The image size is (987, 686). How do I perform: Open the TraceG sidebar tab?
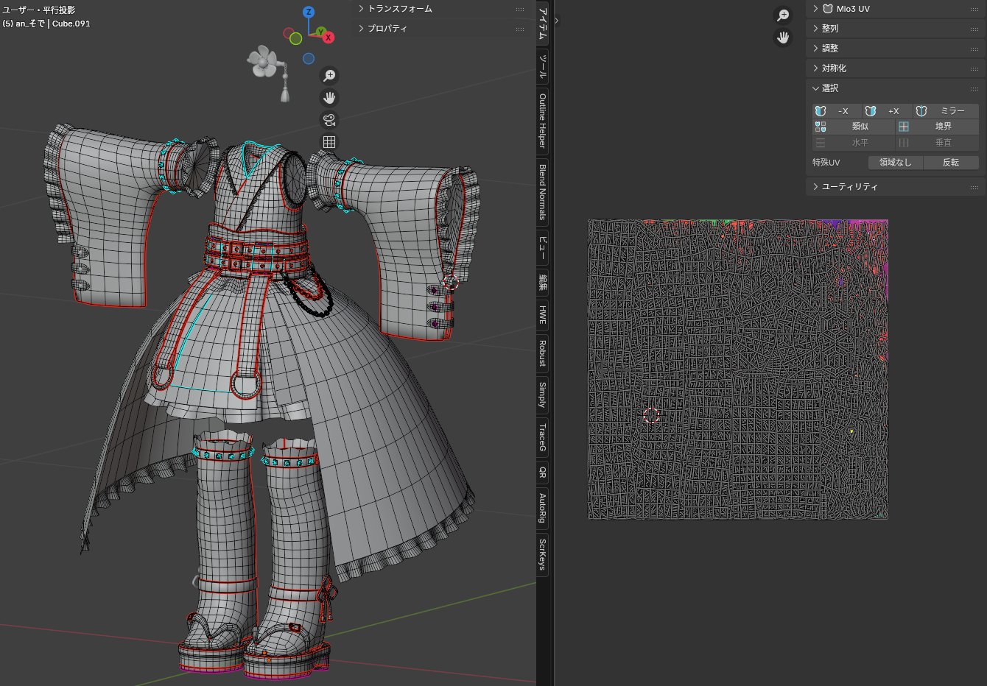[x=543, y=437]
